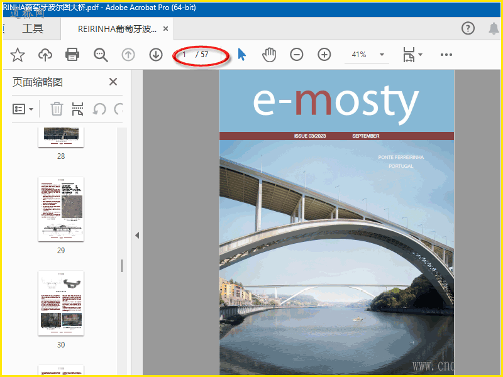
Task: Open the fit page width options
Action: pos(409,55)
